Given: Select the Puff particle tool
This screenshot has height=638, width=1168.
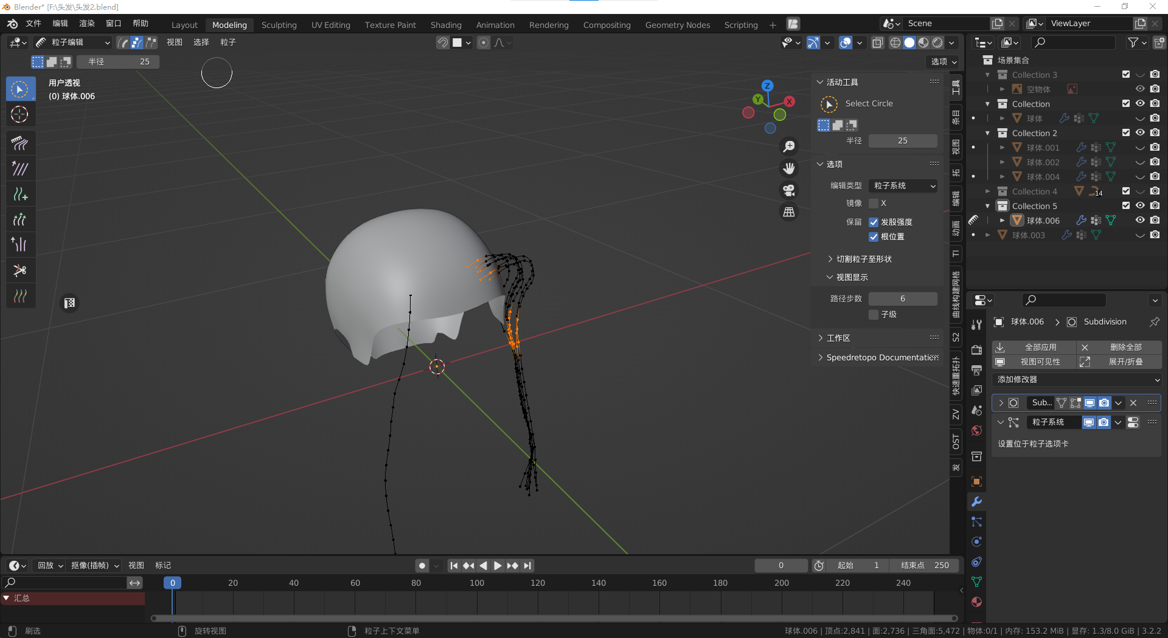Looking at the screenshot, I should point(20,245).
